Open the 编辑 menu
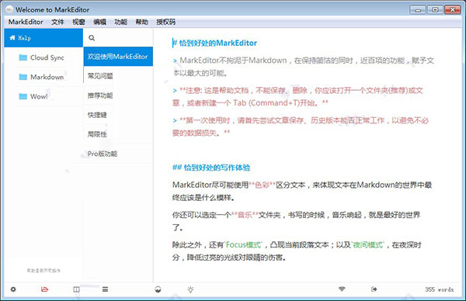 tap(99, 22)
